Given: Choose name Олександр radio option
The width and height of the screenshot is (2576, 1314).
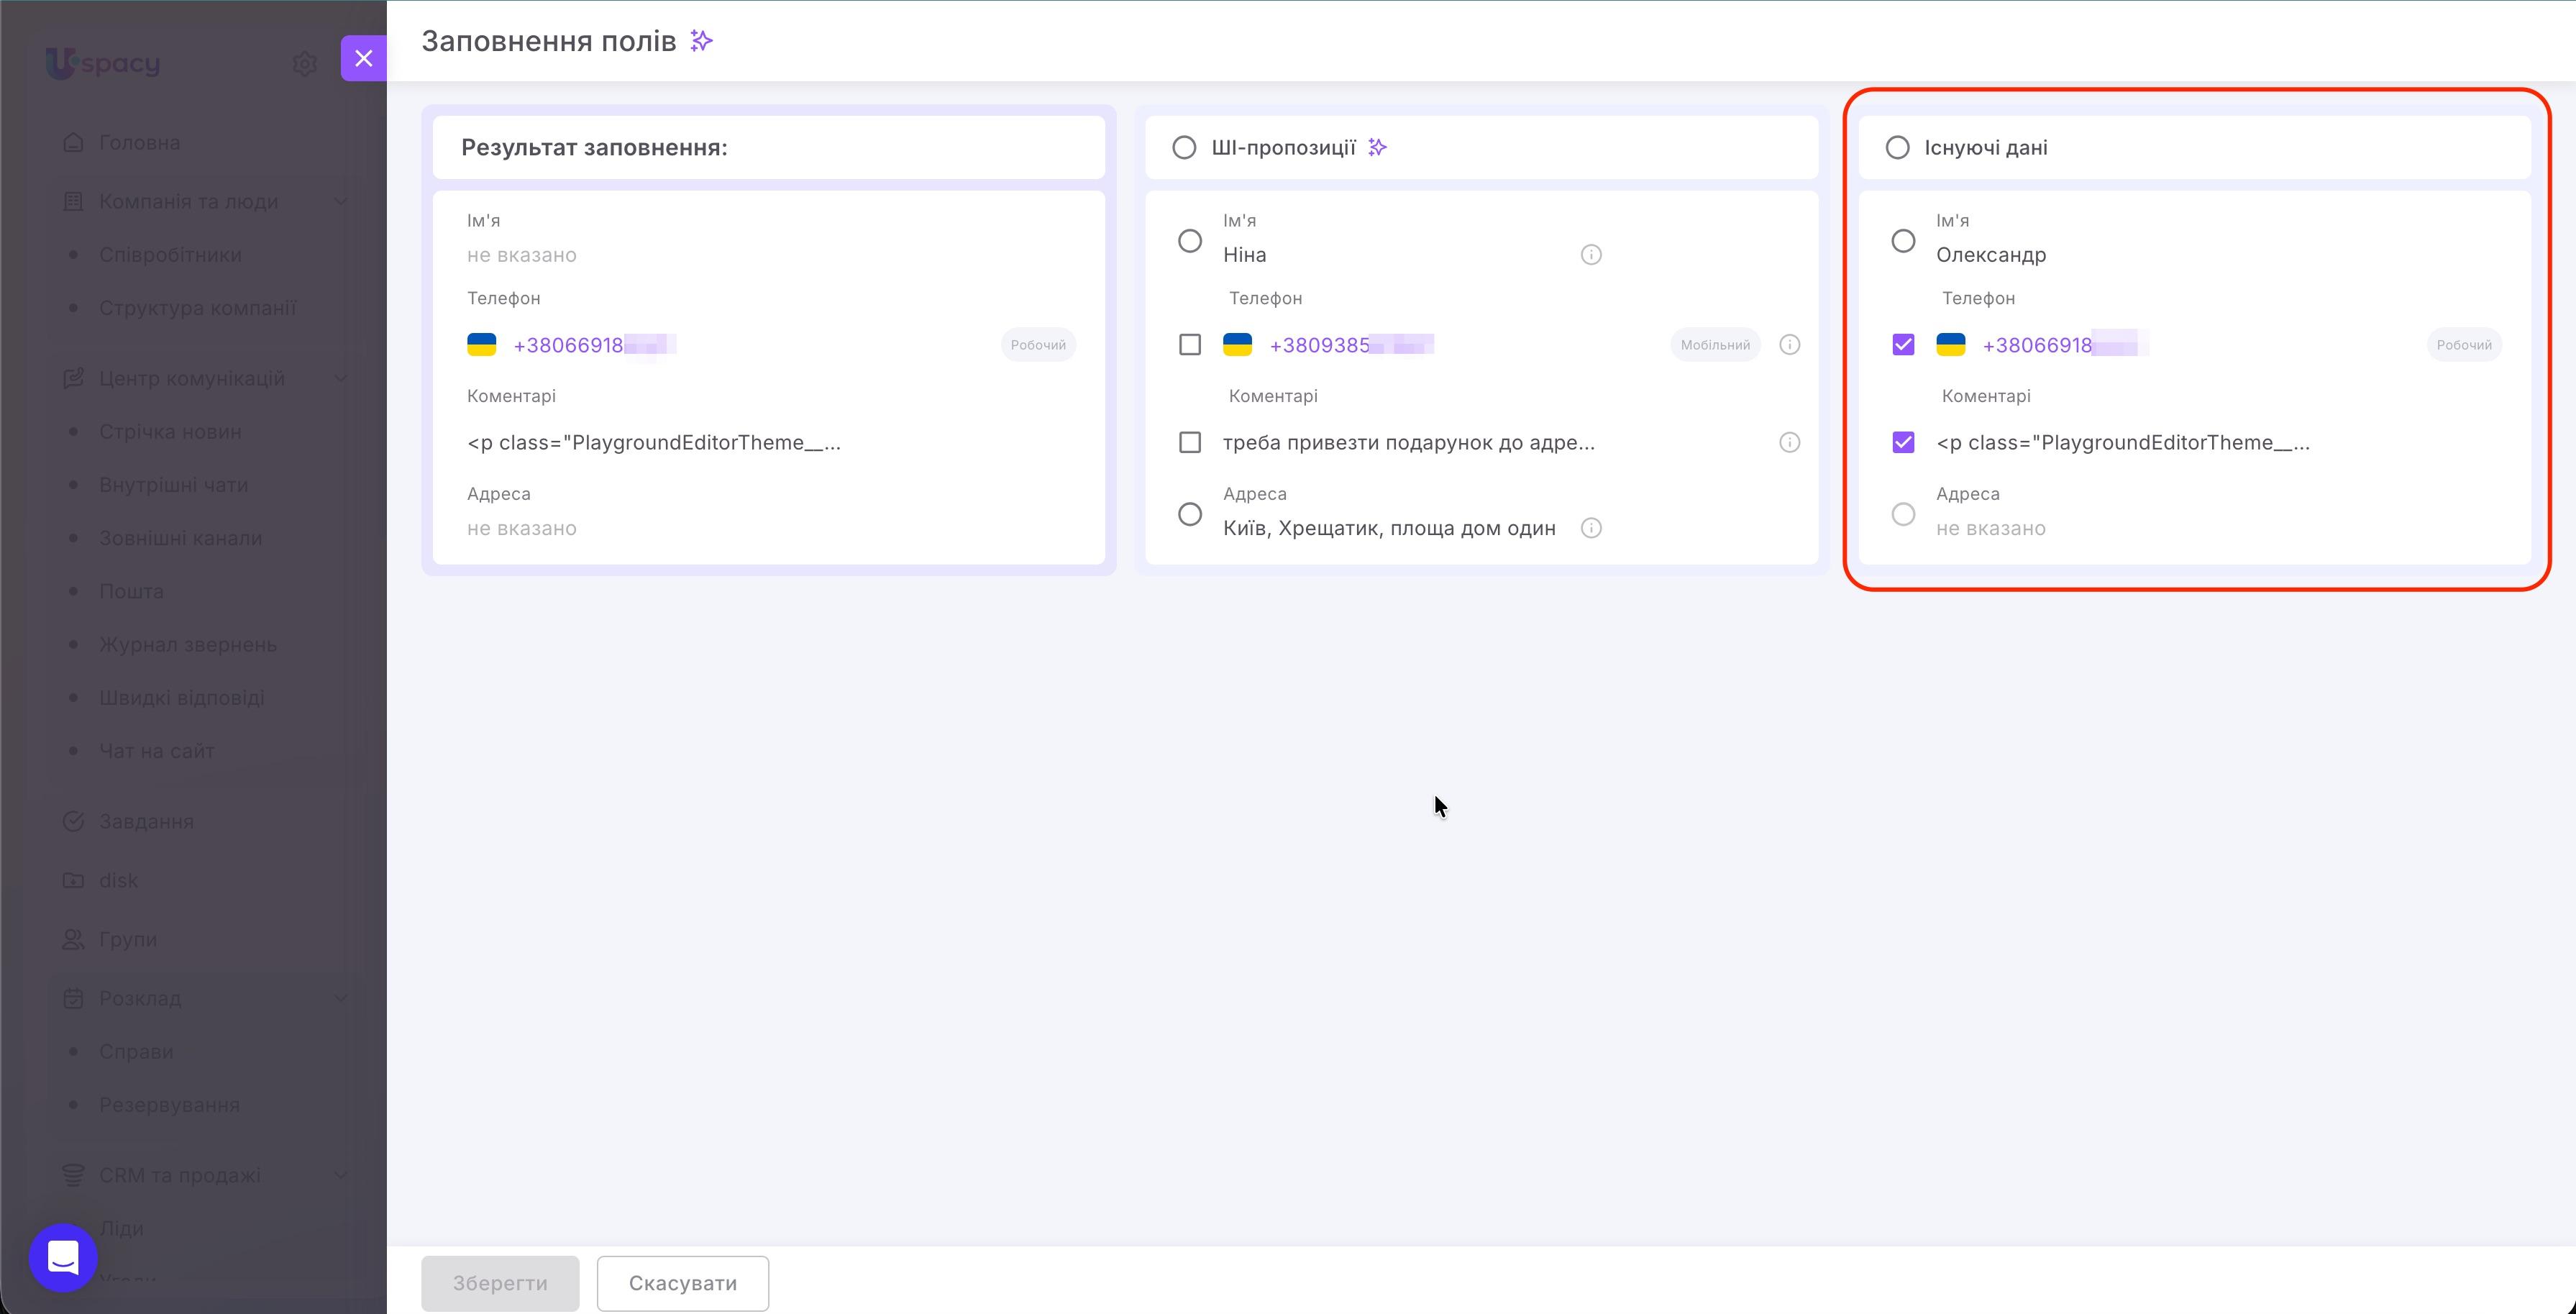Looking at the screenshot, I should point(1903,241).
